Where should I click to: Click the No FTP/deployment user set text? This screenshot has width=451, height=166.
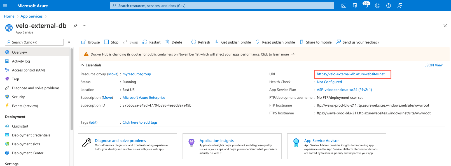coord(340,97)
